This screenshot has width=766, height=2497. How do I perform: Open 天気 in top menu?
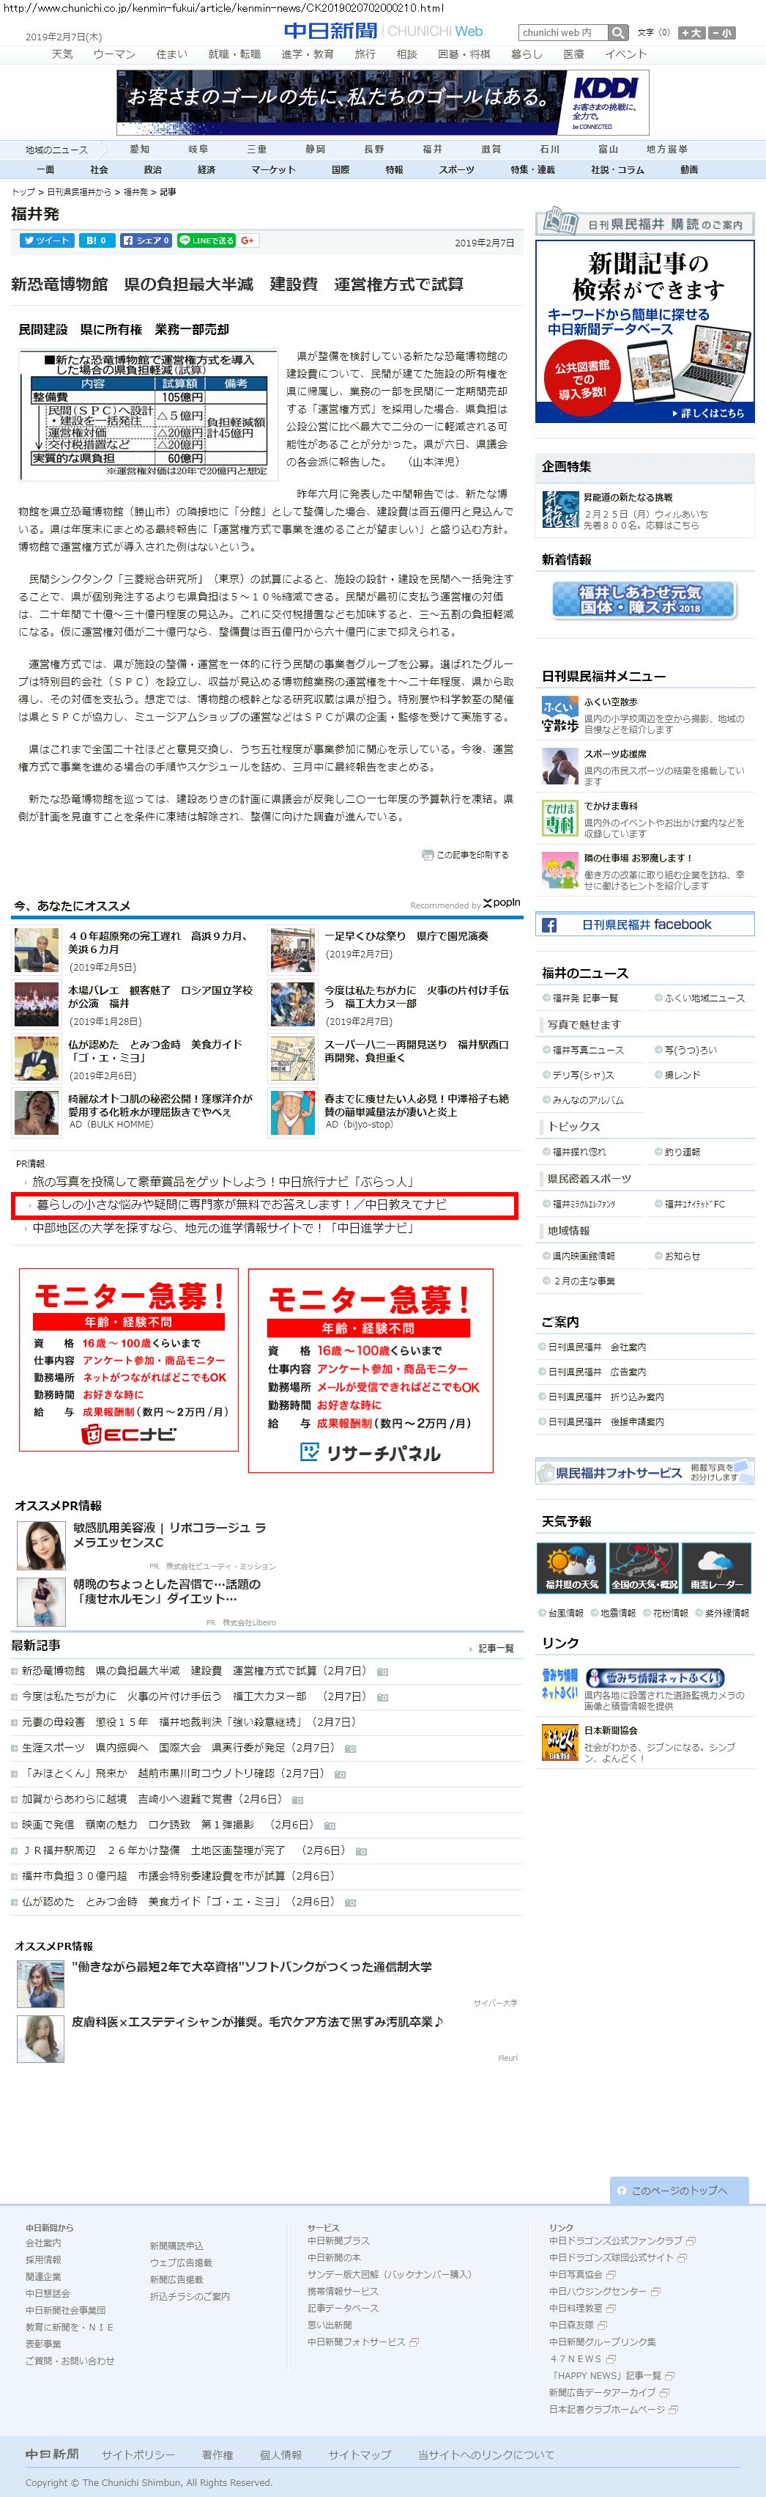point(62,54)
